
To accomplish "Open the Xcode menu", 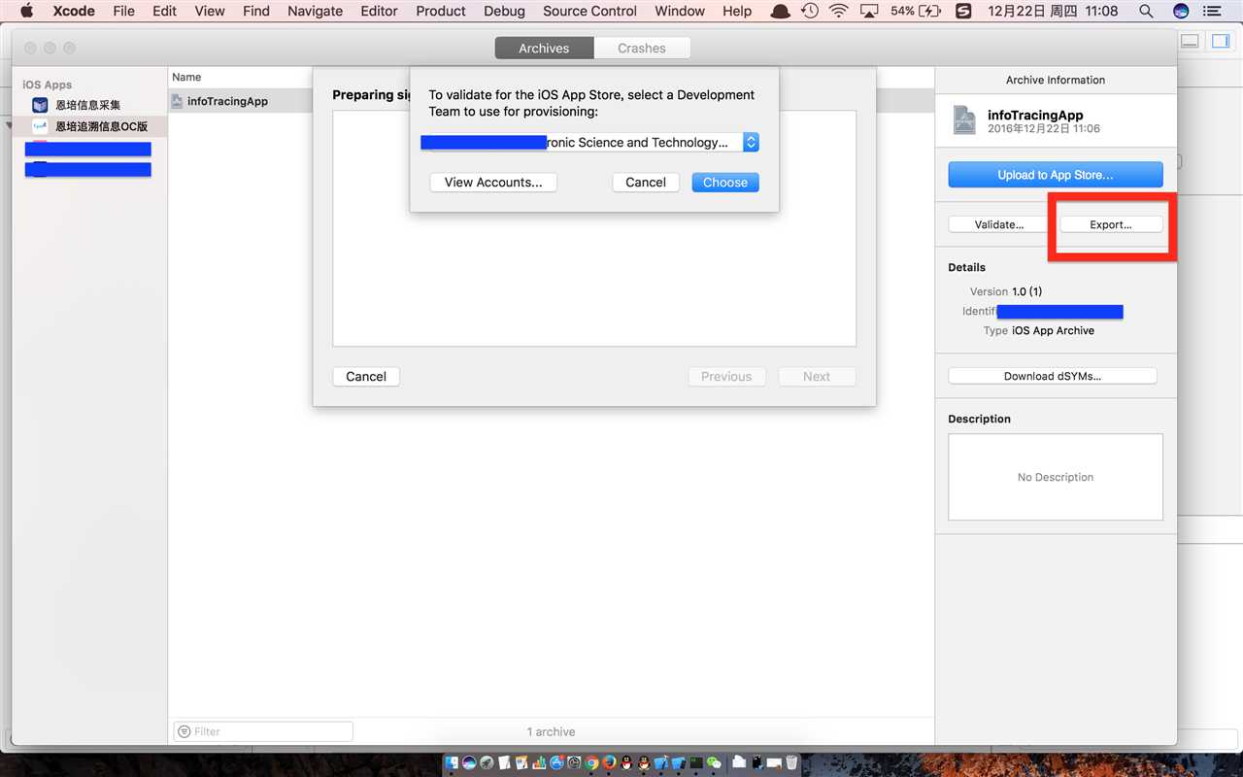I will point(74,11).
